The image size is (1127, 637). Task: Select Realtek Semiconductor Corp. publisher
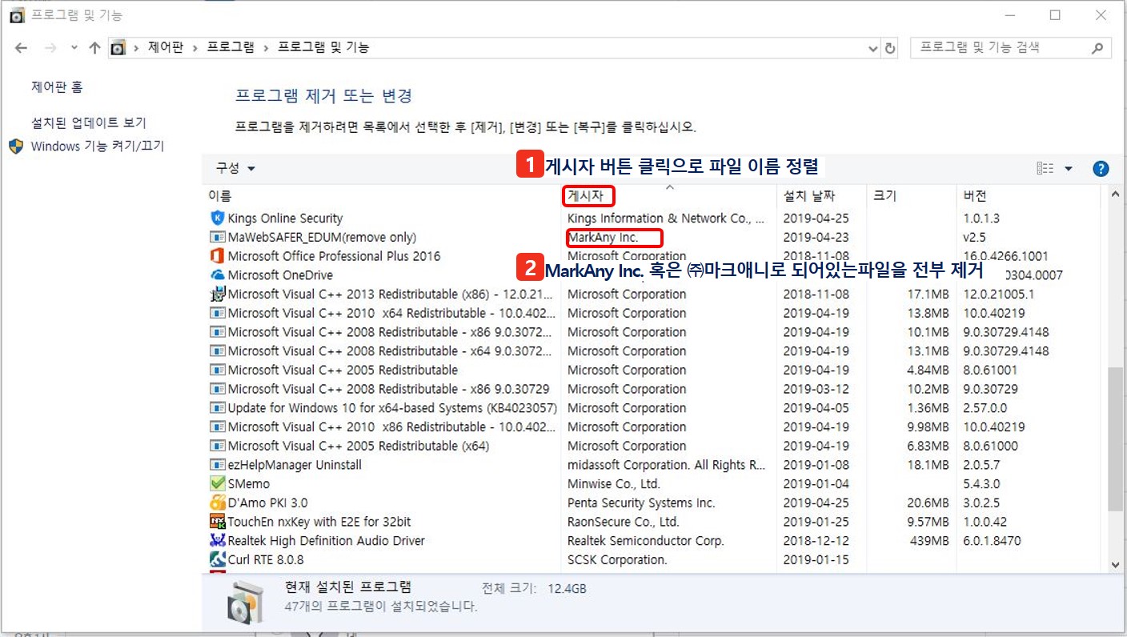coord(646,541)
